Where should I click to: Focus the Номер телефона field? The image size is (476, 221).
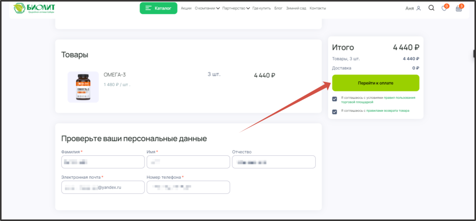pyautogui.click(x=188, y=187)
